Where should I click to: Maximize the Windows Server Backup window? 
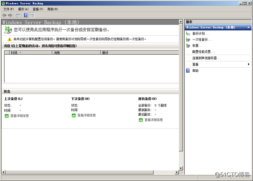click(x=245, y=3)
